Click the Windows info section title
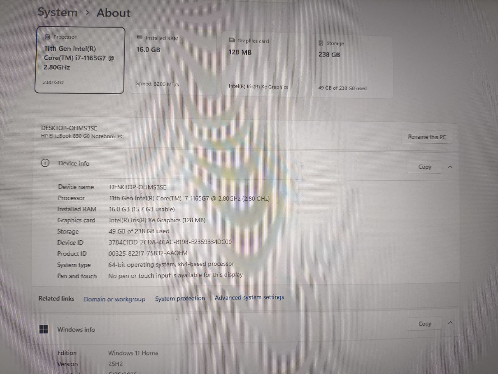 76,329
